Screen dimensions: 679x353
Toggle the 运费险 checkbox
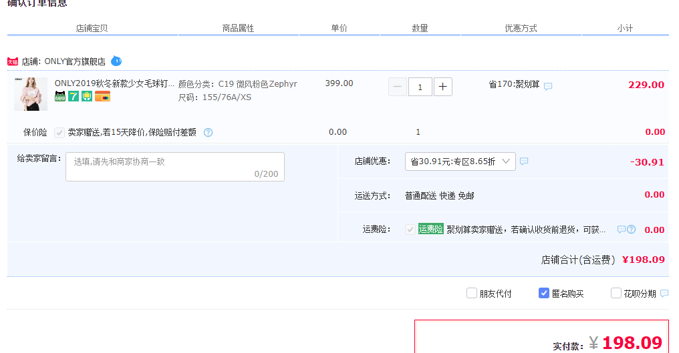click(410, 230)
